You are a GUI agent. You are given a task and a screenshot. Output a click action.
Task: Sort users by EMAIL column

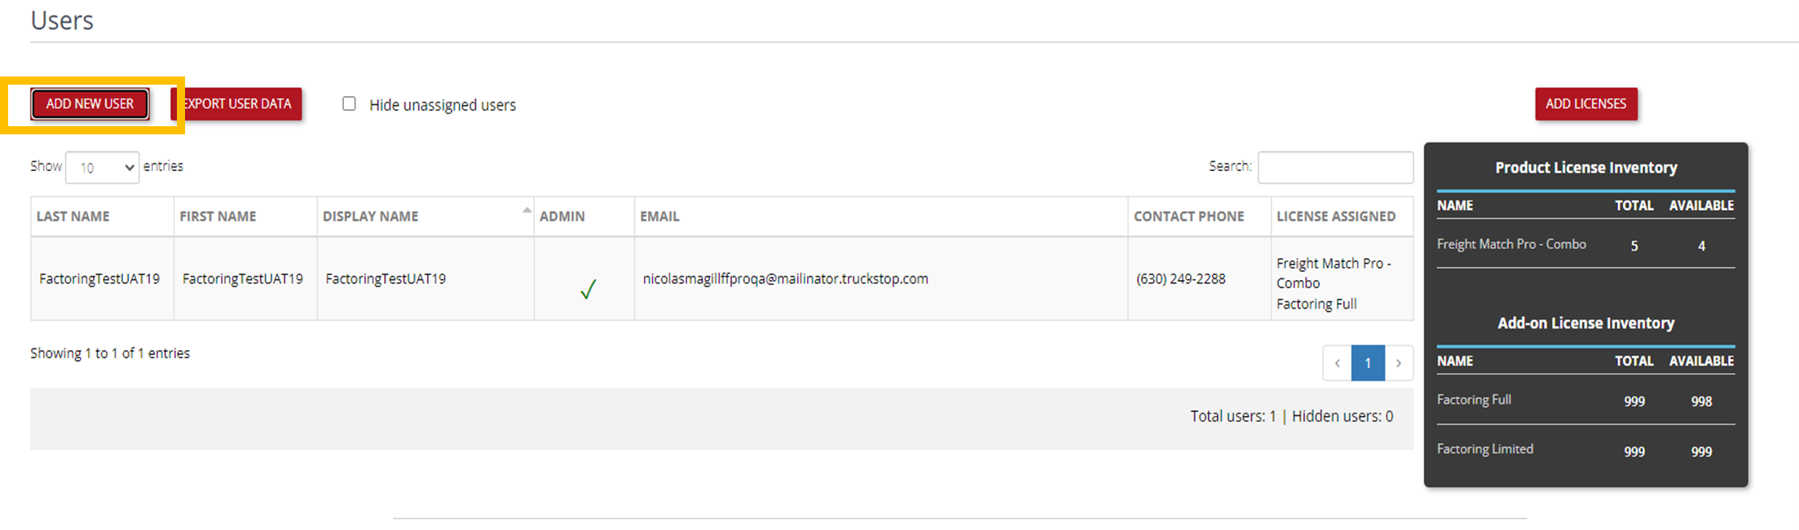pyautogui.click(x=660, y=216)
